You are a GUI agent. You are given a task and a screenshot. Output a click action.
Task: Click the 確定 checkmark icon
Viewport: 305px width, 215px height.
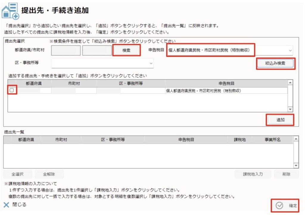[279, 206]
